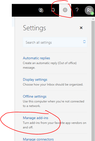95x141 pixels.
Task: Click the settings gear icon
Action: click(65, 10)
